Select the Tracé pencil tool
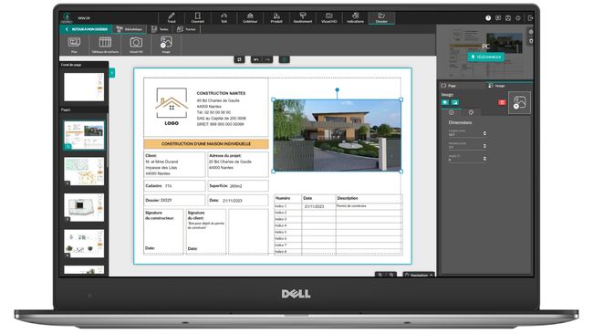The width and height of the screenshot is (593, 334). click(172, 17)
